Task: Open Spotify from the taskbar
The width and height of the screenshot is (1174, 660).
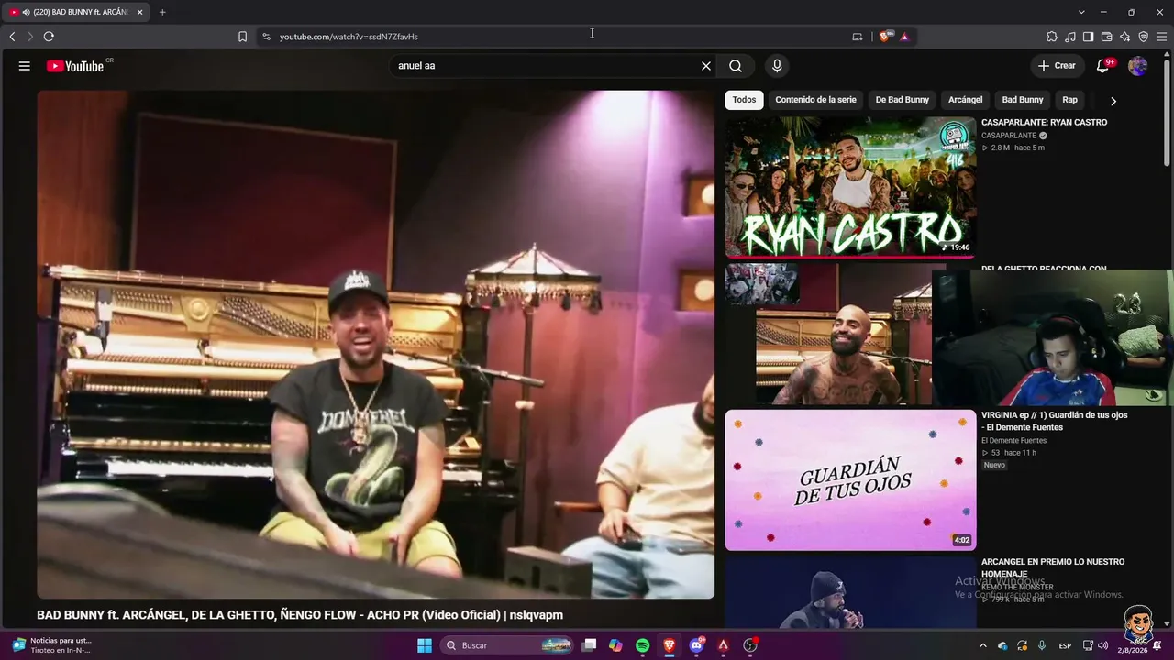Action: click(x=643, y=645)
